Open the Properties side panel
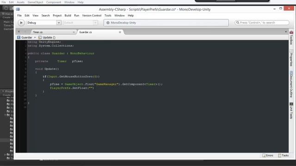Viewport: 296px width, 166px height. coord(291,58)
